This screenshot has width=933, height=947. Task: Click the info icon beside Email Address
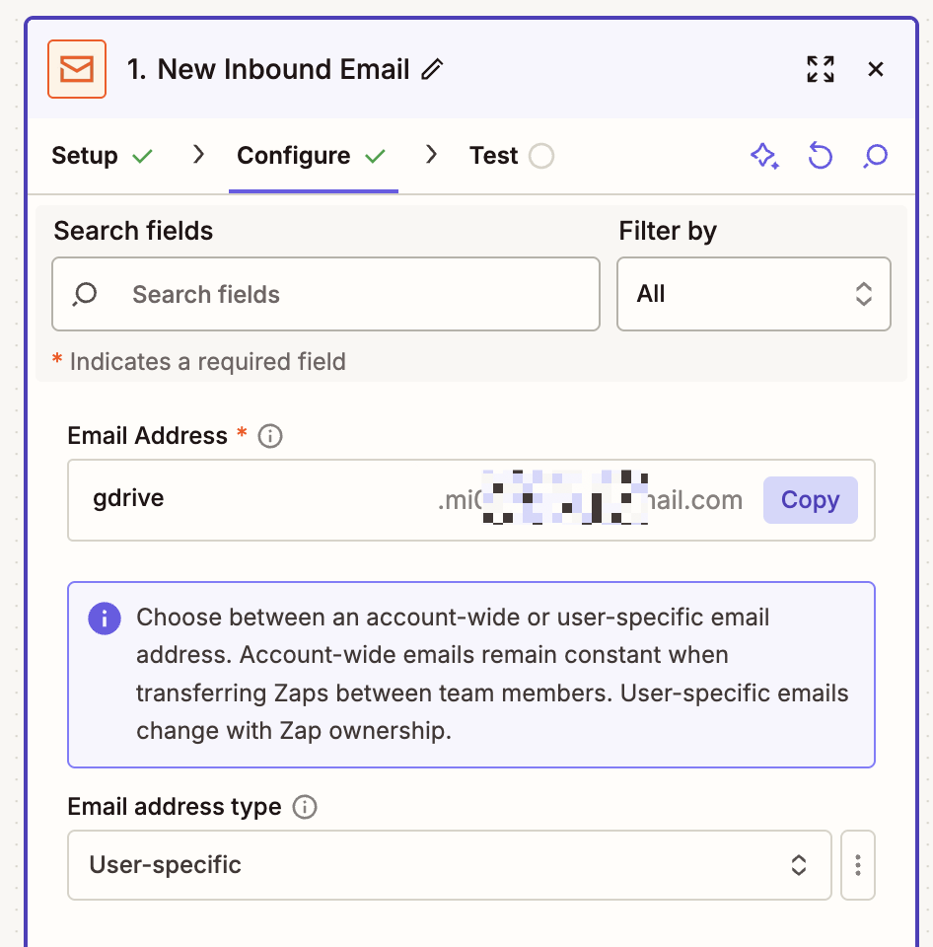tap(269, 436)
